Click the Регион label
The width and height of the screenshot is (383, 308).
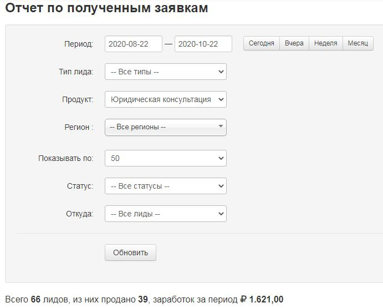79,127
